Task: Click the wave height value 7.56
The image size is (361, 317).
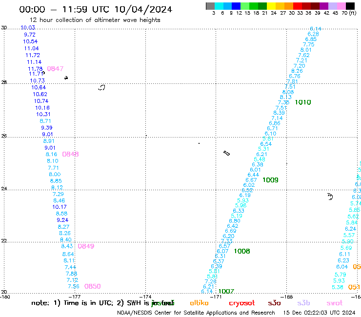Action: point(74,286)
